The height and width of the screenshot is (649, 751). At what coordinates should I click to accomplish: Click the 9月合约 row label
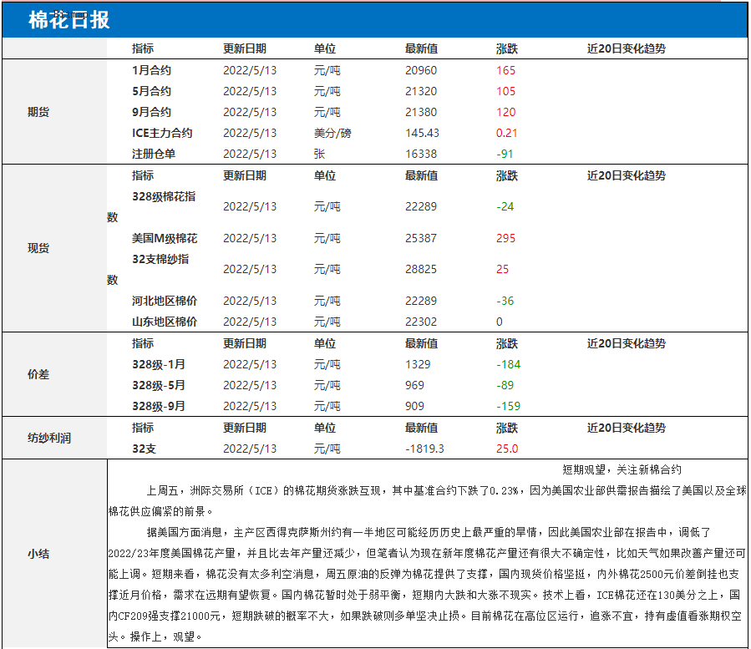click(x=151, y=112)
